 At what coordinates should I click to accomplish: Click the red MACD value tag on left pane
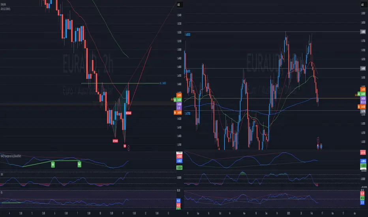[179, 157]
